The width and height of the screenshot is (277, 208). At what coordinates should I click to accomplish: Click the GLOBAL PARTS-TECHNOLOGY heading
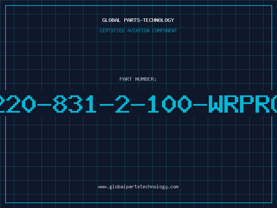coord(138,20)
